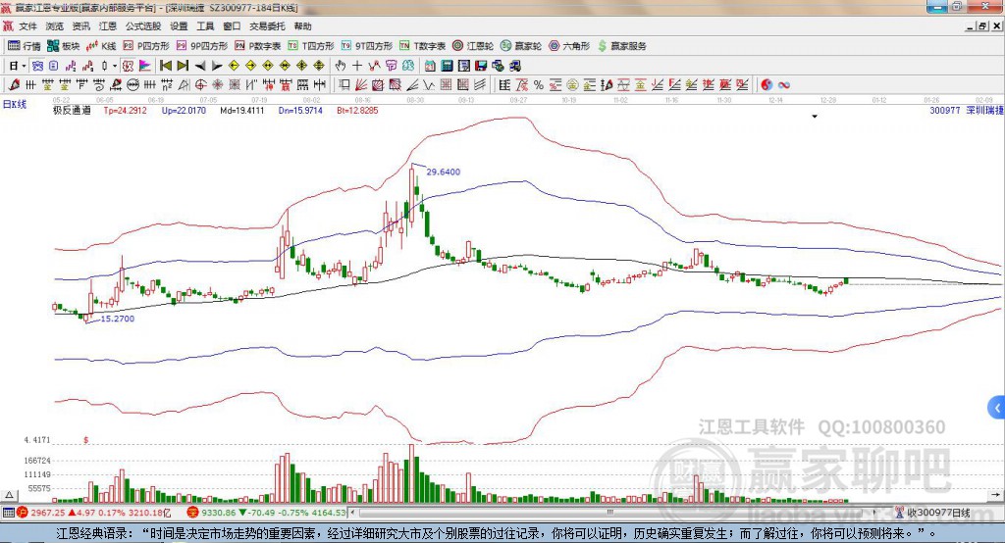Open the 9T四方形 tool
This screenshot has width=1005, height=543.
coord(367,46)
